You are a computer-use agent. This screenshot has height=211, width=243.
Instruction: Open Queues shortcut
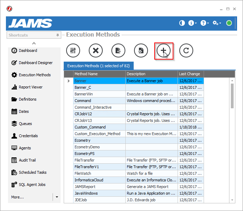22,124
